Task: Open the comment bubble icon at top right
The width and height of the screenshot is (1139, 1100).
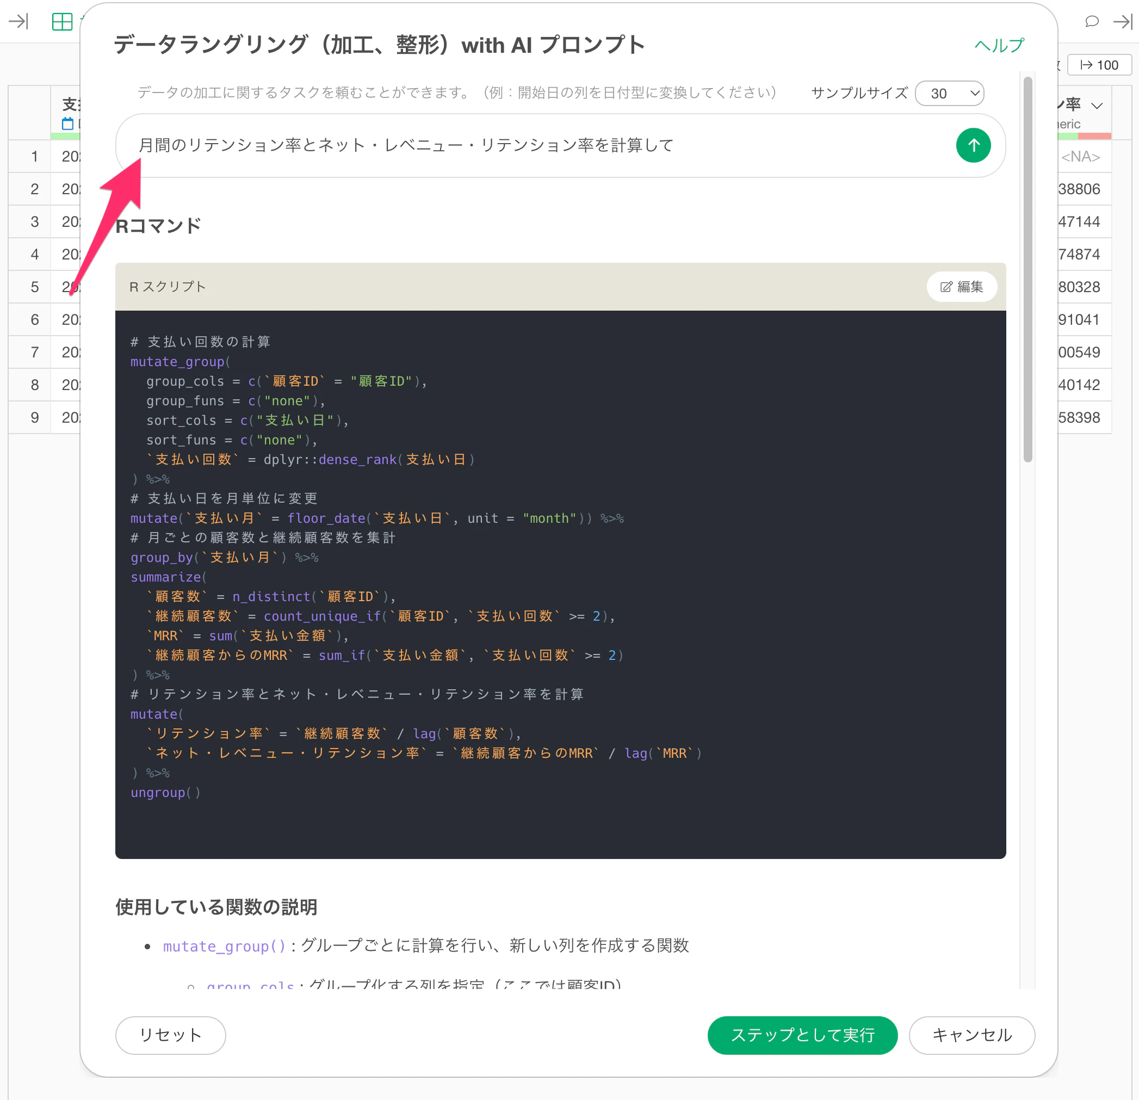Action: click(1091, 22)
